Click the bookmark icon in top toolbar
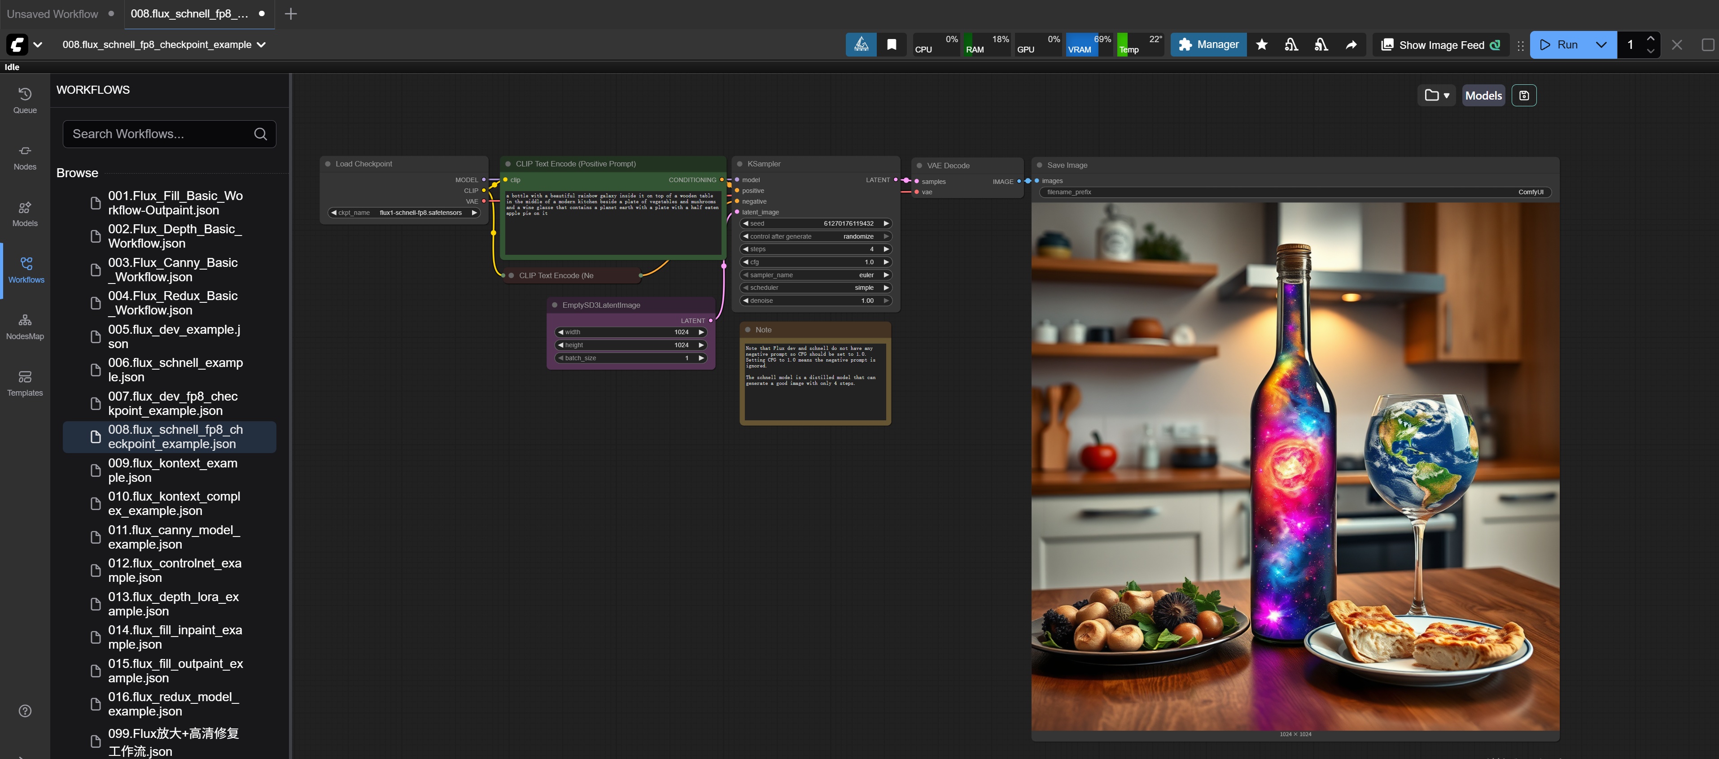Screen dimensions: 1719x759 pyautogui.click(x=892, y=45)
